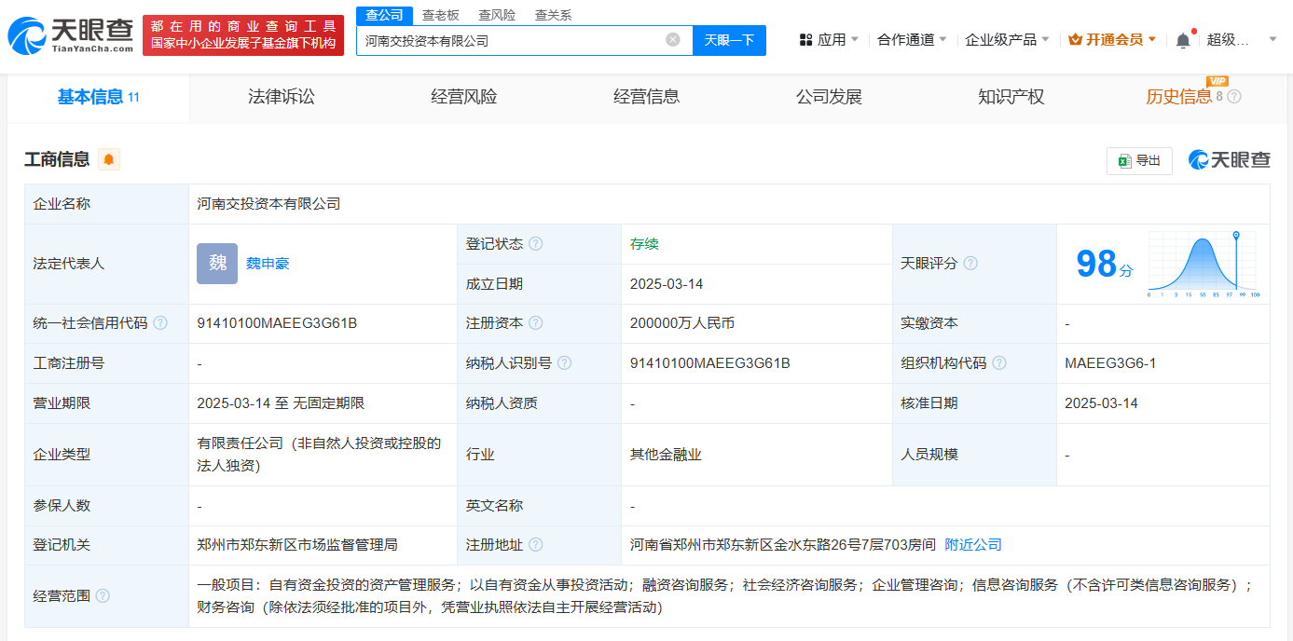Viewport: 1293px width, 641px height.
Task: Expand the 企业级产品 dropdown
Action: coord(1006,40)
